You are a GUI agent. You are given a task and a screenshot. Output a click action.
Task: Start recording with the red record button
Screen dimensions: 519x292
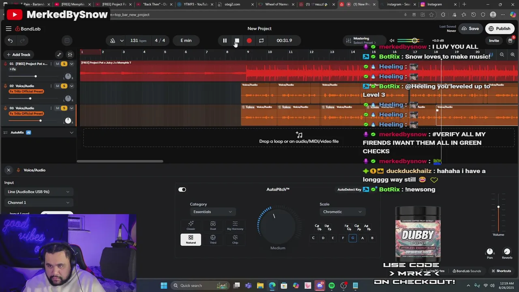tap(249, 41)
